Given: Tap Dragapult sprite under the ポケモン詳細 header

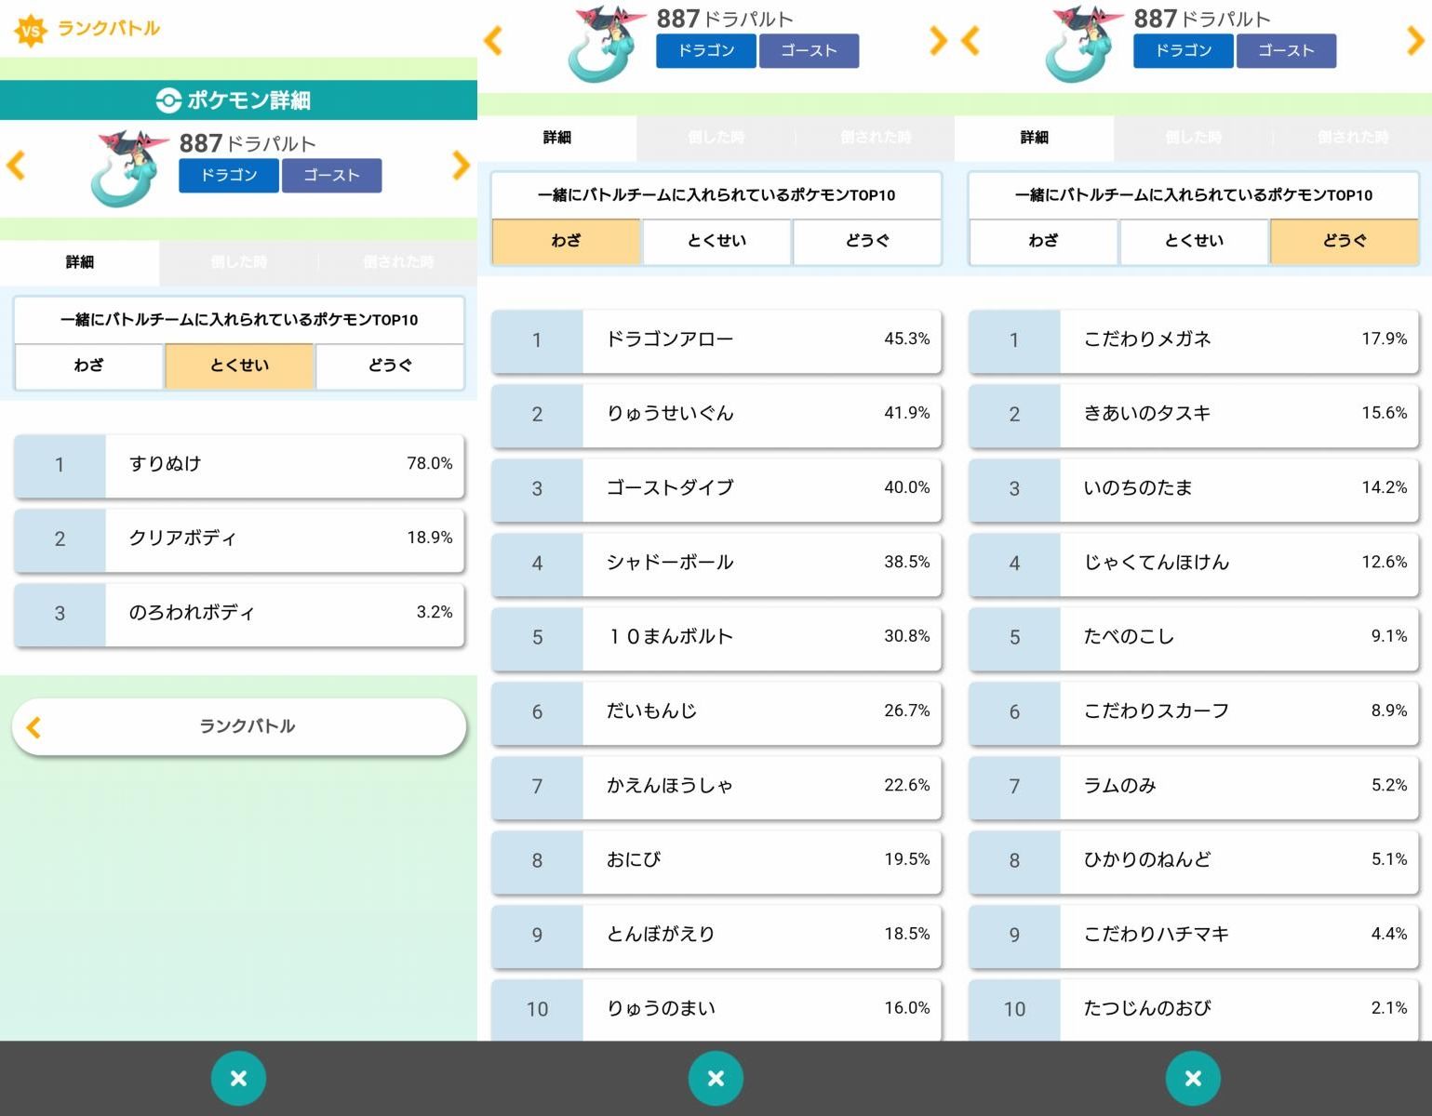Looking at the screenshot, I should 128,167.
